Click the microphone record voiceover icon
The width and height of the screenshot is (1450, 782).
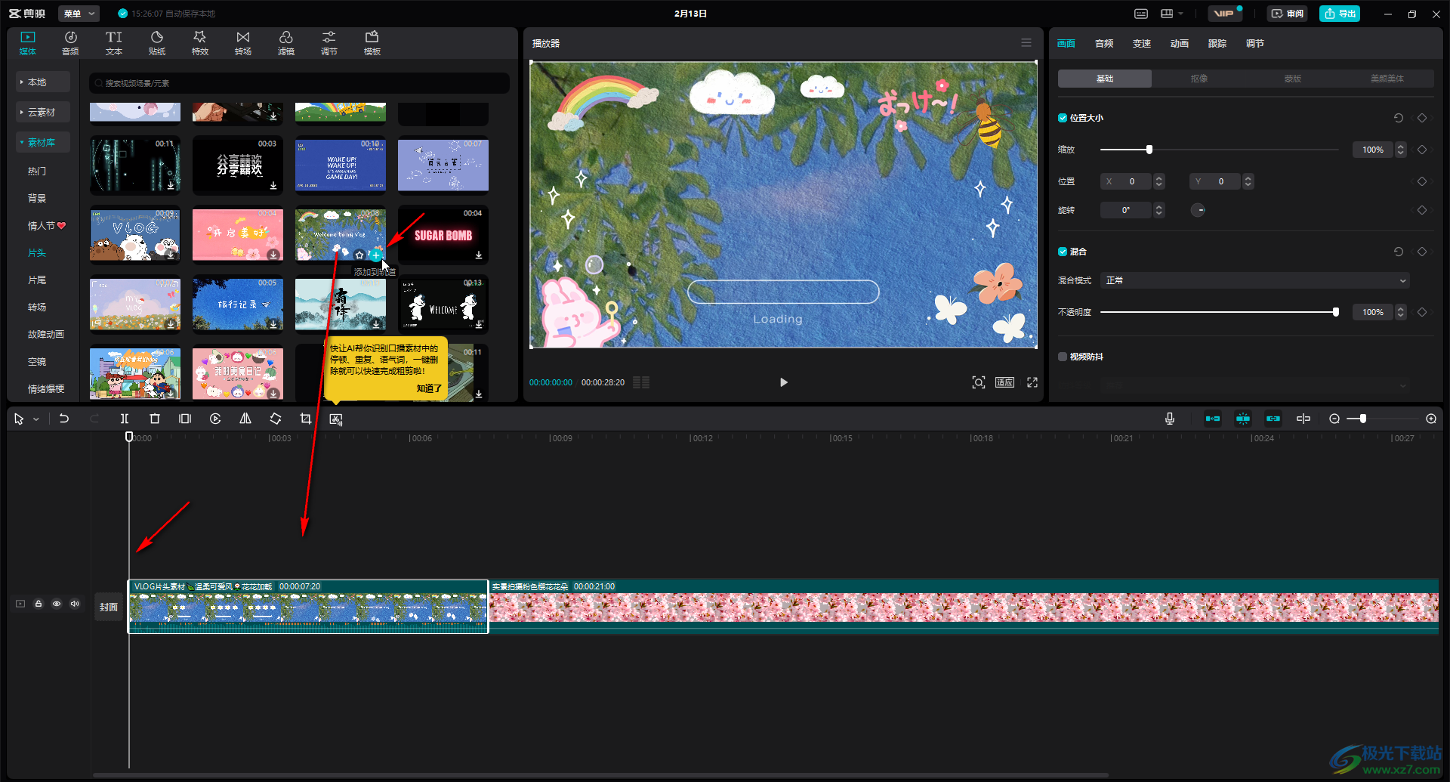coord(1170,419)
